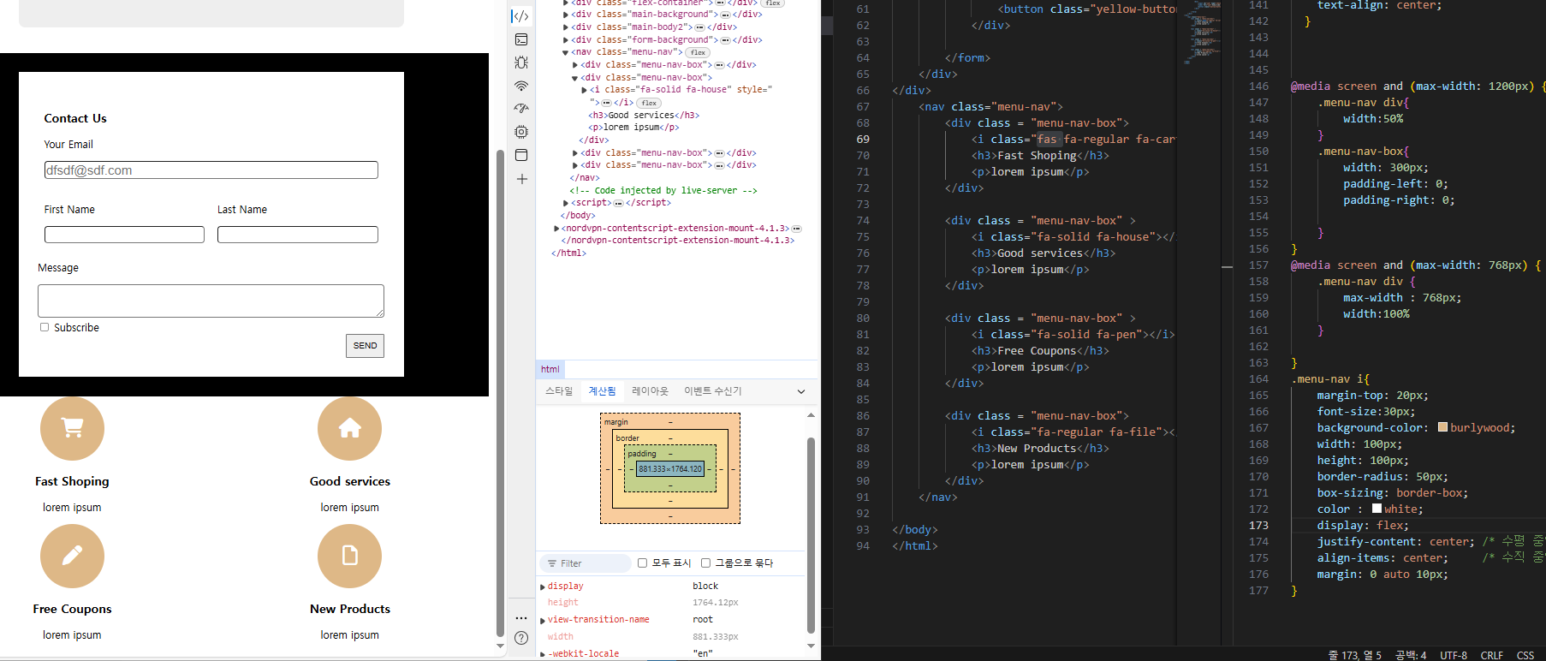1546x661 pixels.
Task: Click 공백: 4 indentation setting
Action: pos(1410,655)
